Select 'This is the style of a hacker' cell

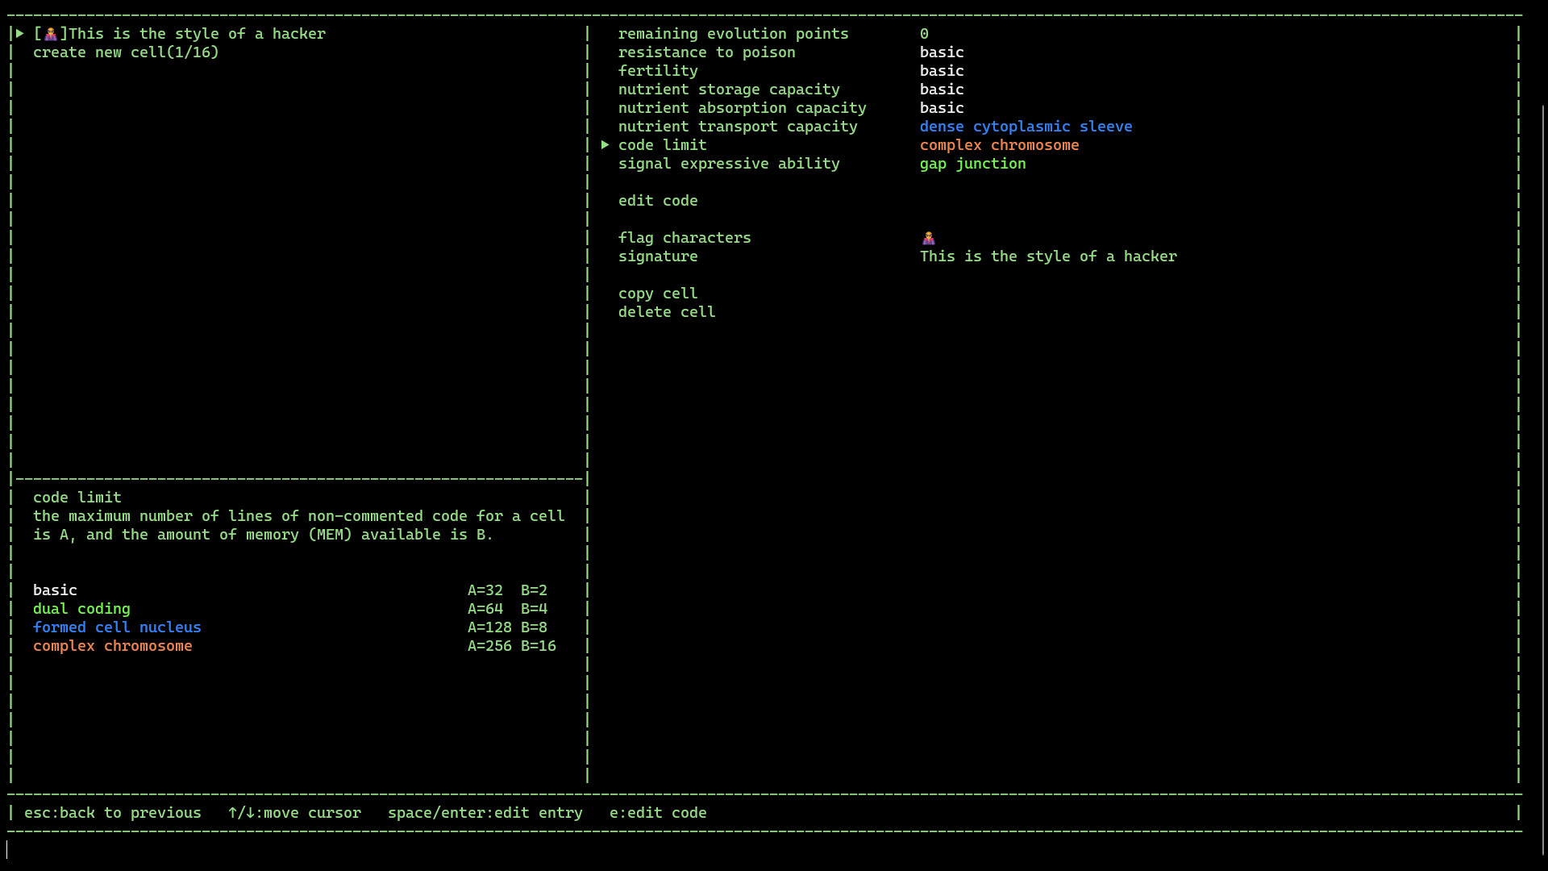[x=197, y=34]
